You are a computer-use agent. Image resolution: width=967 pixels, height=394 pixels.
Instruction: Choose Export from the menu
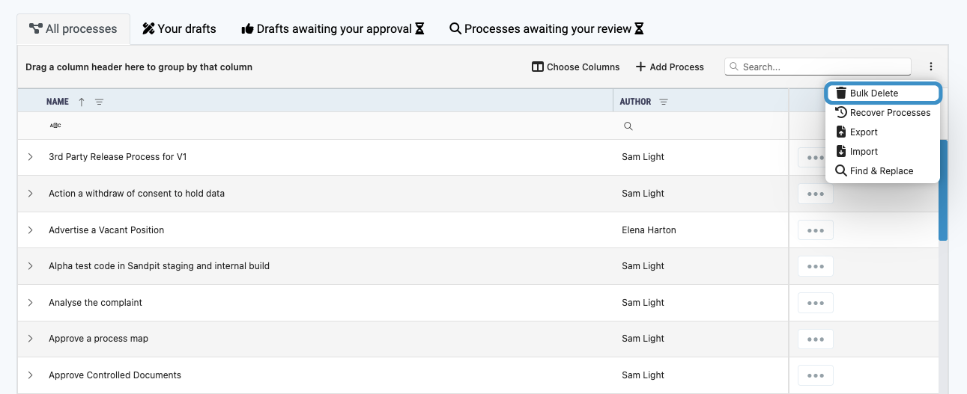click(x=883, y=132)
